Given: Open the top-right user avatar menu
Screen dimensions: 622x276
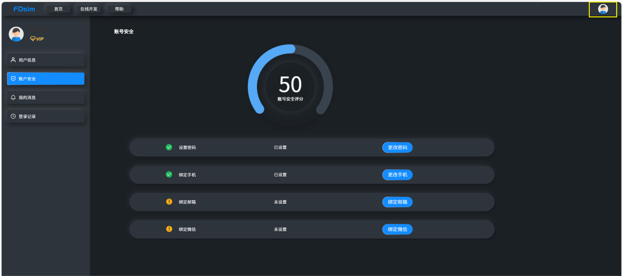Looking at the screenshot, I should coord(603,9).
